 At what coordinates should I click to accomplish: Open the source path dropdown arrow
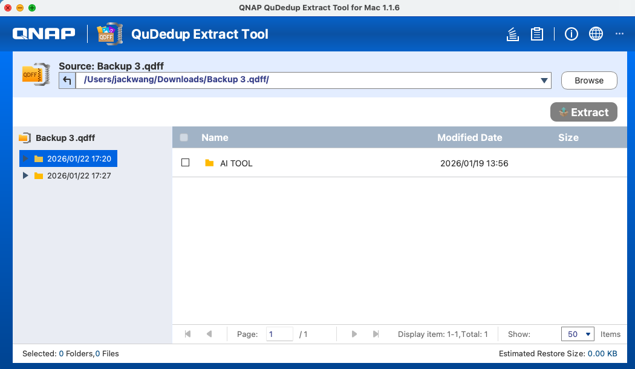point(544,80)
